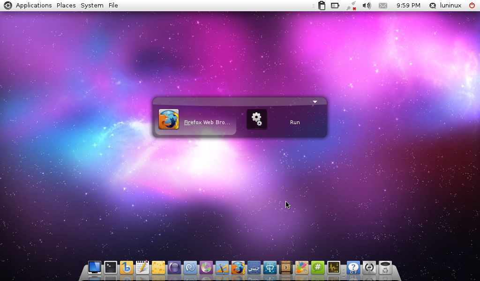Select the Firefox Web Browser result
The height and width of the screenshot is (281, 480).
click(195, 122)
